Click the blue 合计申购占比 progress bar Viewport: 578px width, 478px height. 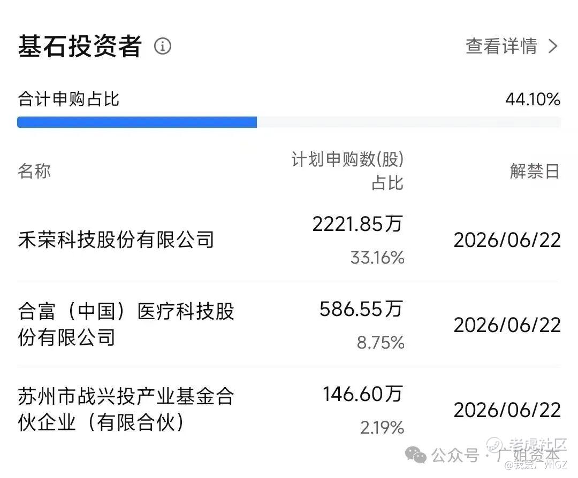[x=137, y=122]
